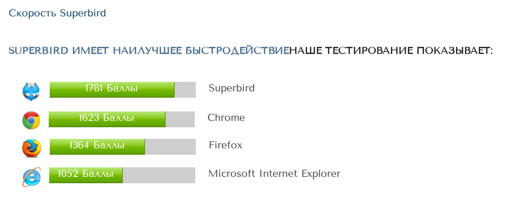Click the Superbird browser name label
This screenshot has width=508, height=198.
231,88
